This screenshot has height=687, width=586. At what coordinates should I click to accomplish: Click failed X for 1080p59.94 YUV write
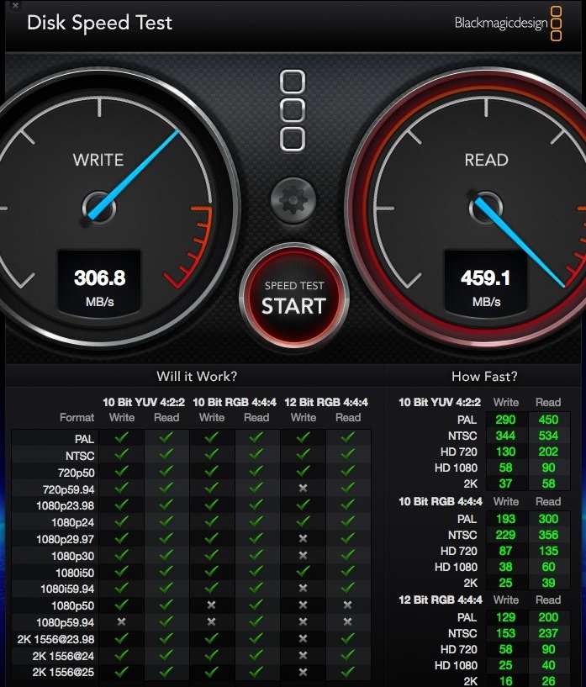coord(121,621)
